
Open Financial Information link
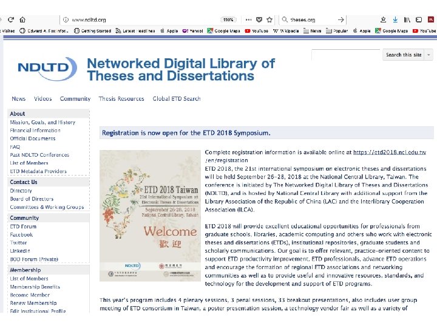[x=35, y=130]
